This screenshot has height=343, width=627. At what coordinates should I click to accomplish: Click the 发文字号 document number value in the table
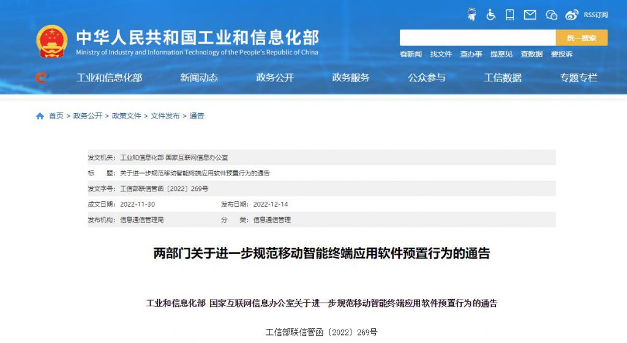pos(164,188)
